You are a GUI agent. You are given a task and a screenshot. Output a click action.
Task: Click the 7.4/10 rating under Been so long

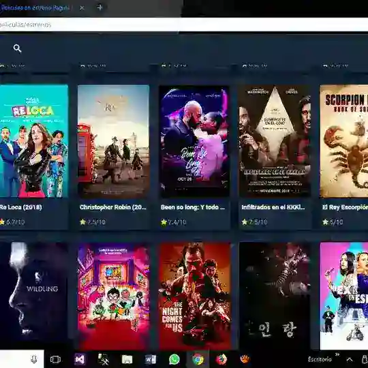click(x=177, y=222)
